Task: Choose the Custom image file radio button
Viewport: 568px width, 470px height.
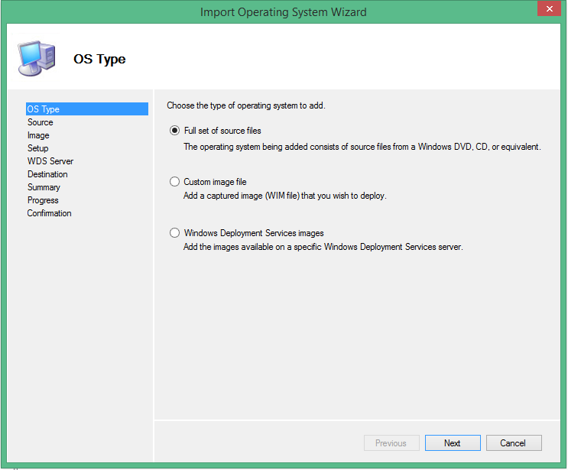Action: (175, 182)
